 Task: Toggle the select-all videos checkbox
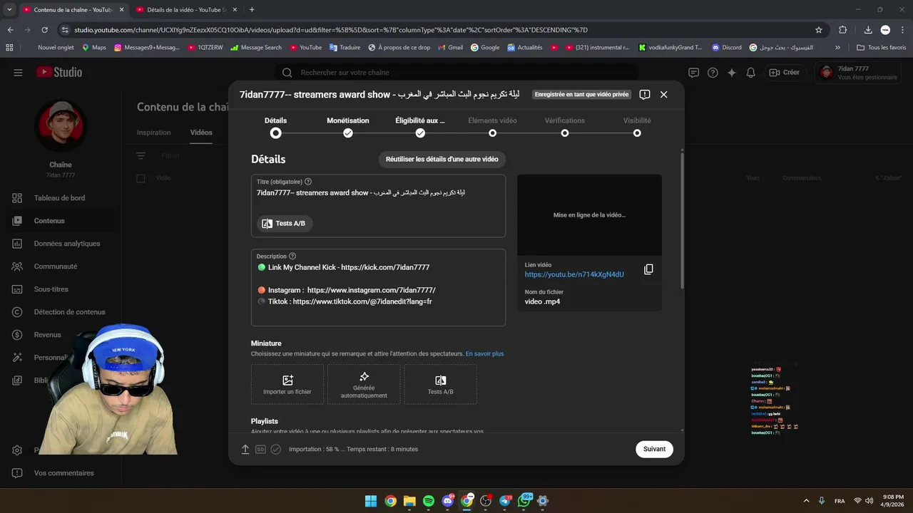141,178
